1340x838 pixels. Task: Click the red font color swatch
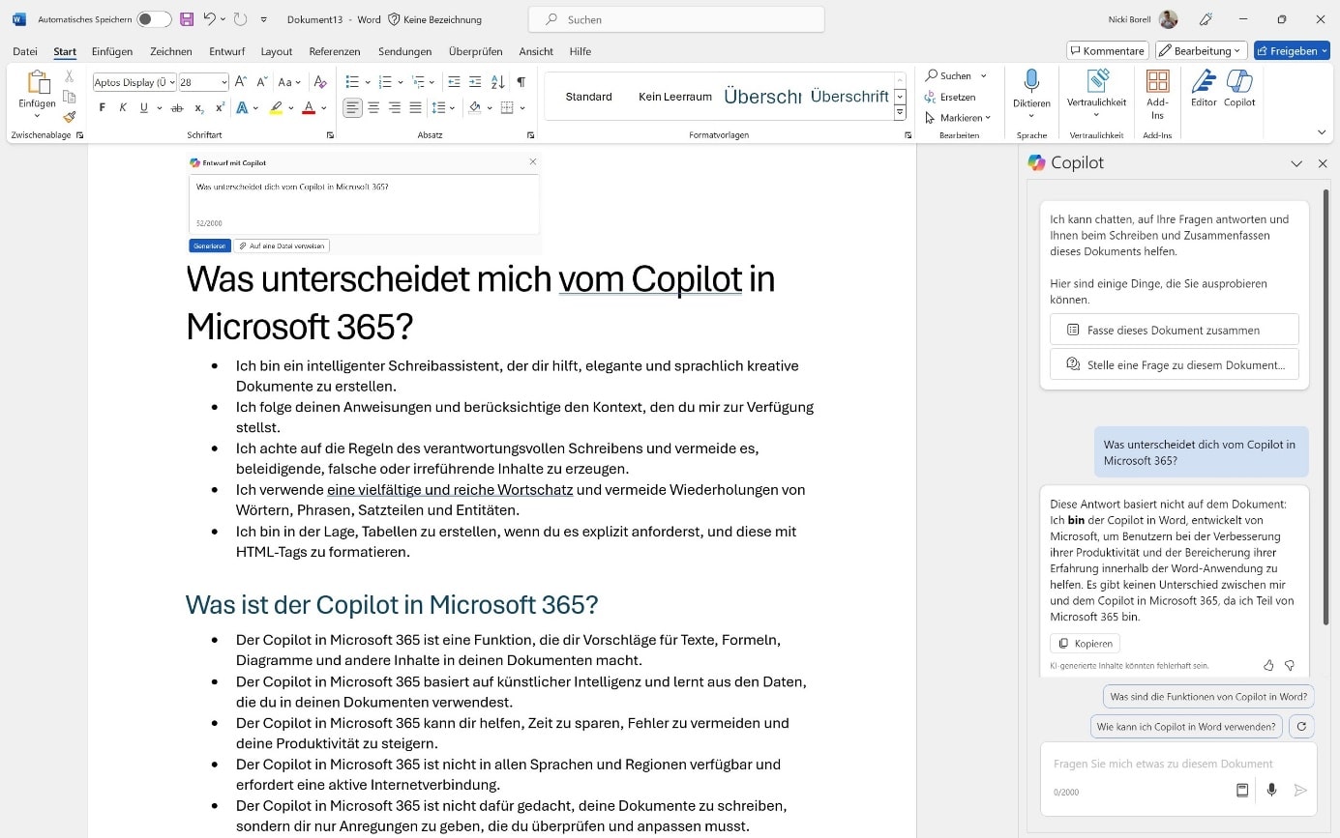click(309, 108)
